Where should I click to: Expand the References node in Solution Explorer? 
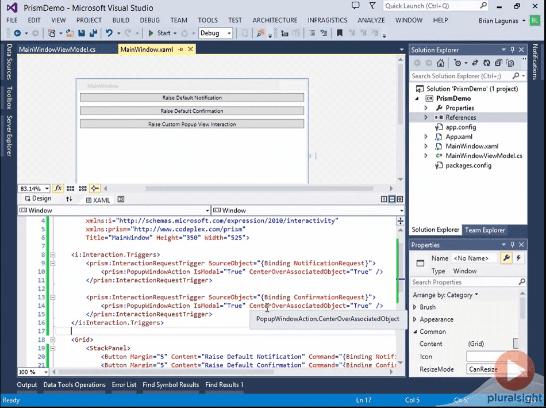point(426,117)
